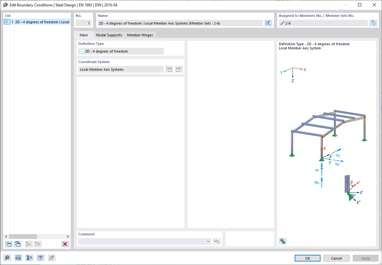The image size is (382, 265).
Task: Switch to the Main tab
Action: (x=84, y=35)
